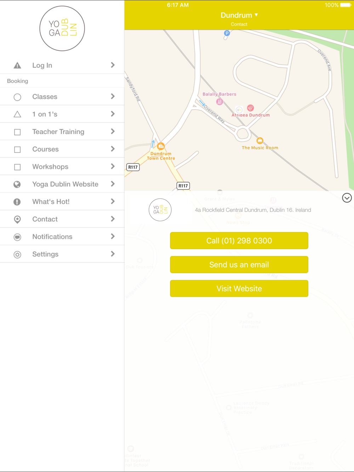Viewport: 354px width, 472px height.
Task: Click the speech bubble icon for Notifications
Action: tap(17, 237)
